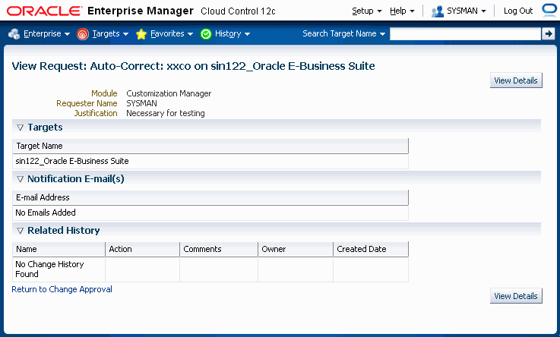Click the search go arrow button
The image size is (560, 337).
click(548, 34)
